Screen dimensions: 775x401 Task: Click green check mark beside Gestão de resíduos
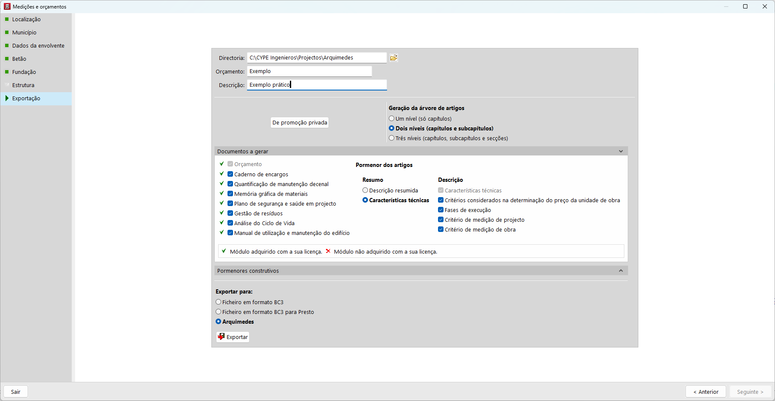(222, 213)
